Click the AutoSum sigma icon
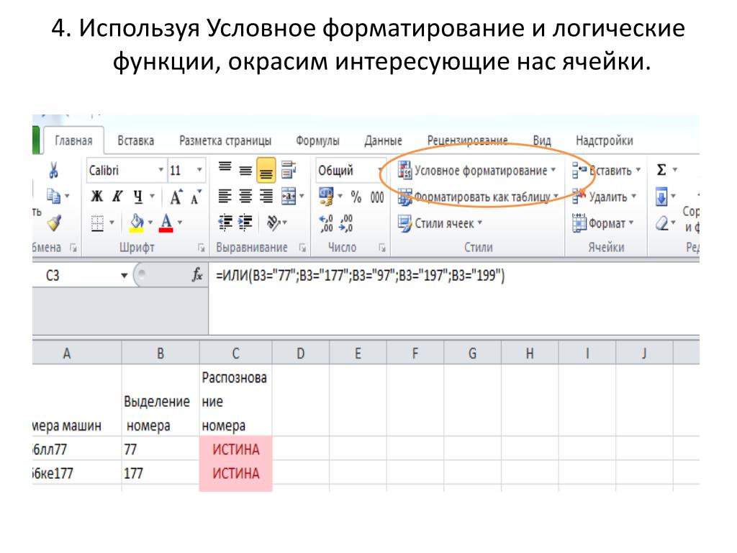 [x=661, y=170]
